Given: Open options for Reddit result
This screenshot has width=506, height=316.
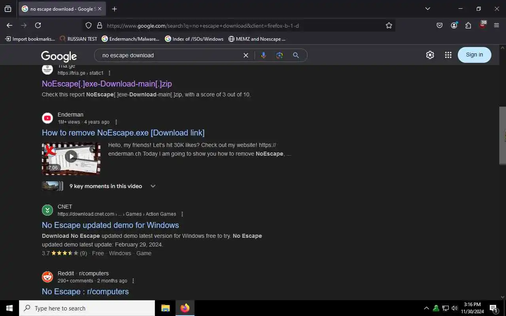Looking at the screenshot, I should pyautogui.click(x=133, y=281).
